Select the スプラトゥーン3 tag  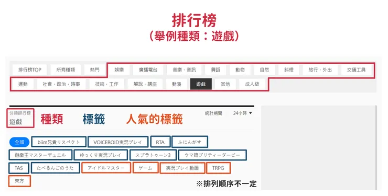click(153, 155)
